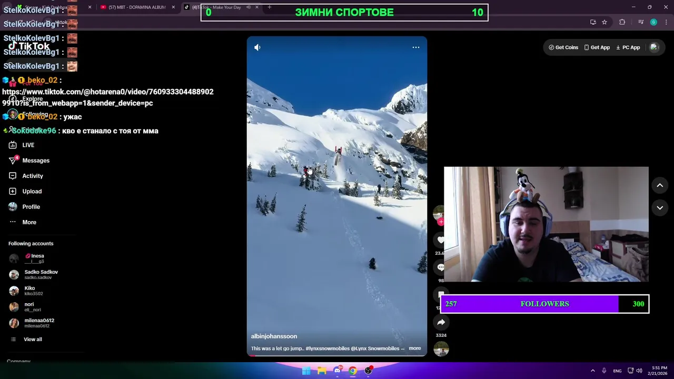
Task: Open followed account milenaa0612
Action: (x=32, y=323)
